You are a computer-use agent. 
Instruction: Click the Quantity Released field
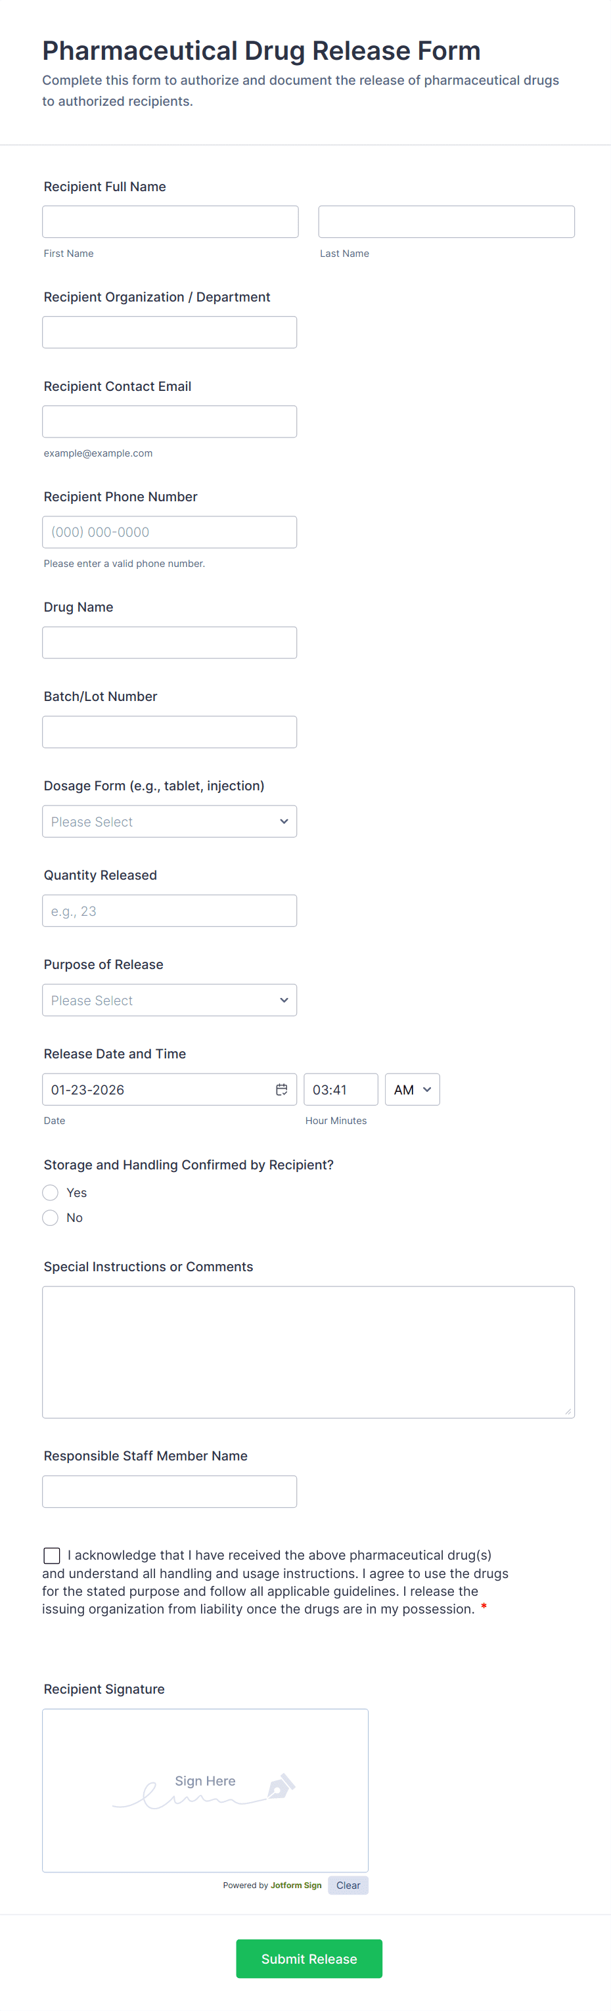(170, 911)
